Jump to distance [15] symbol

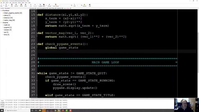(8, 18)
